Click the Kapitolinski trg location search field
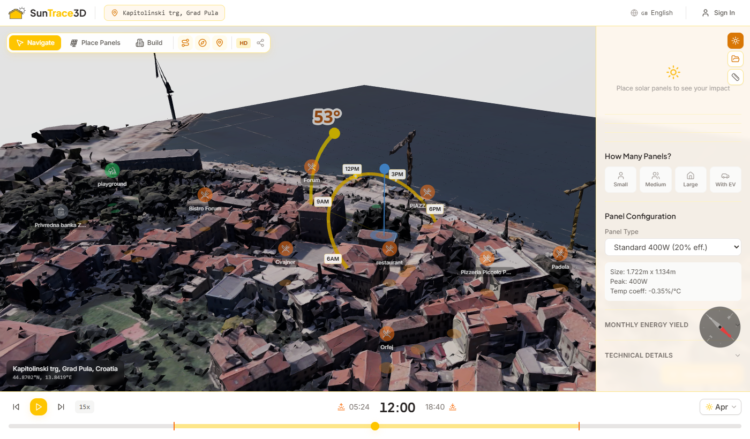Screen dimensions: 750x439 (164, 12)
